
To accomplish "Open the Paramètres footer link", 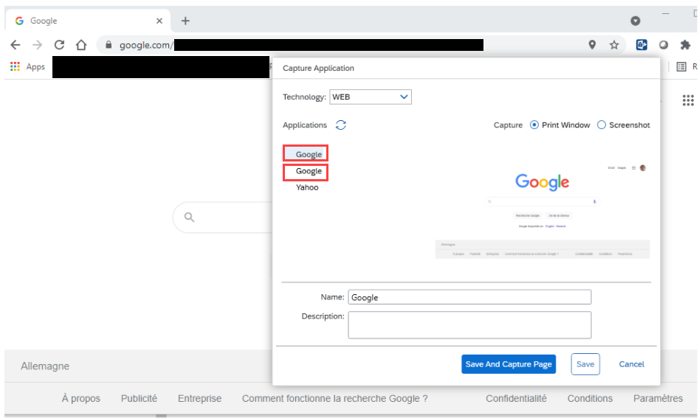I will (658, 398).
